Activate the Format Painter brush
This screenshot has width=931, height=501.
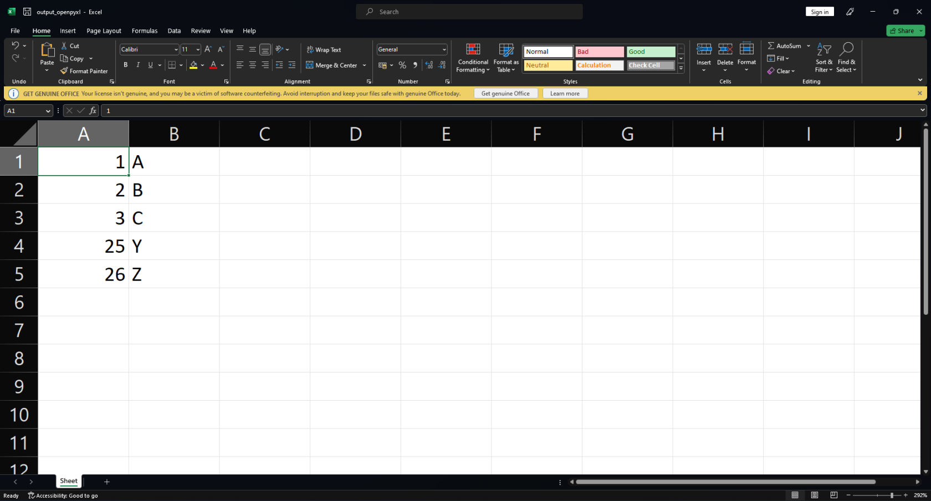(64, 71)
